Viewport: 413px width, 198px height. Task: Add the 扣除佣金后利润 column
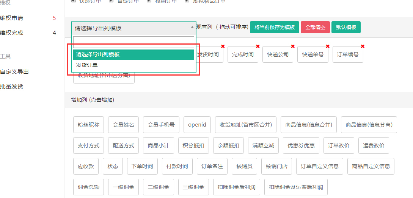point(237,187)
